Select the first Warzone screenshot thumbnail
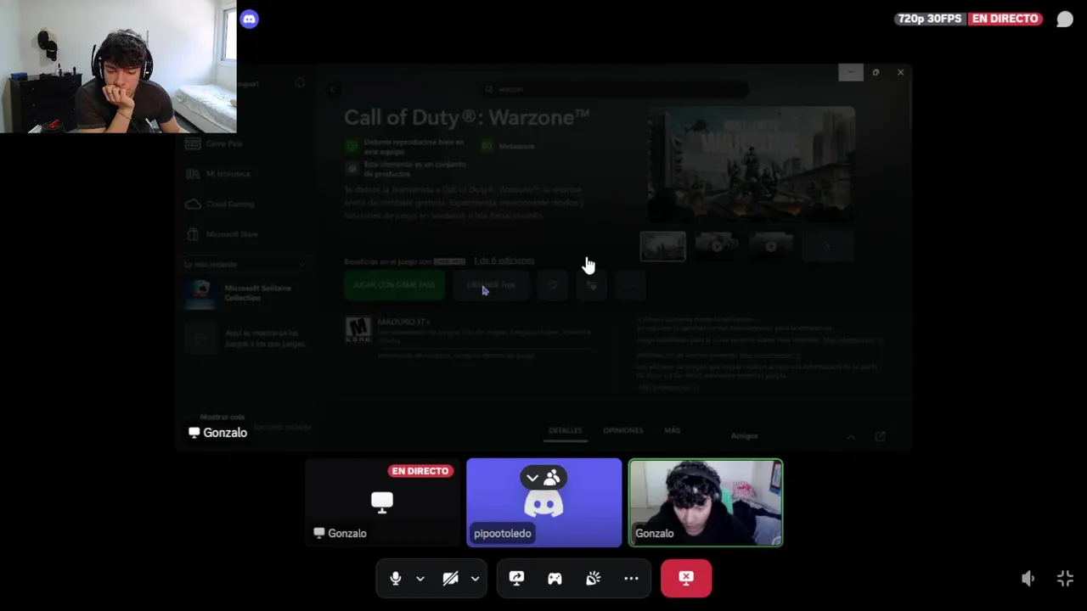The width and height of the screenshot is (1087, 611). (662, 246)
